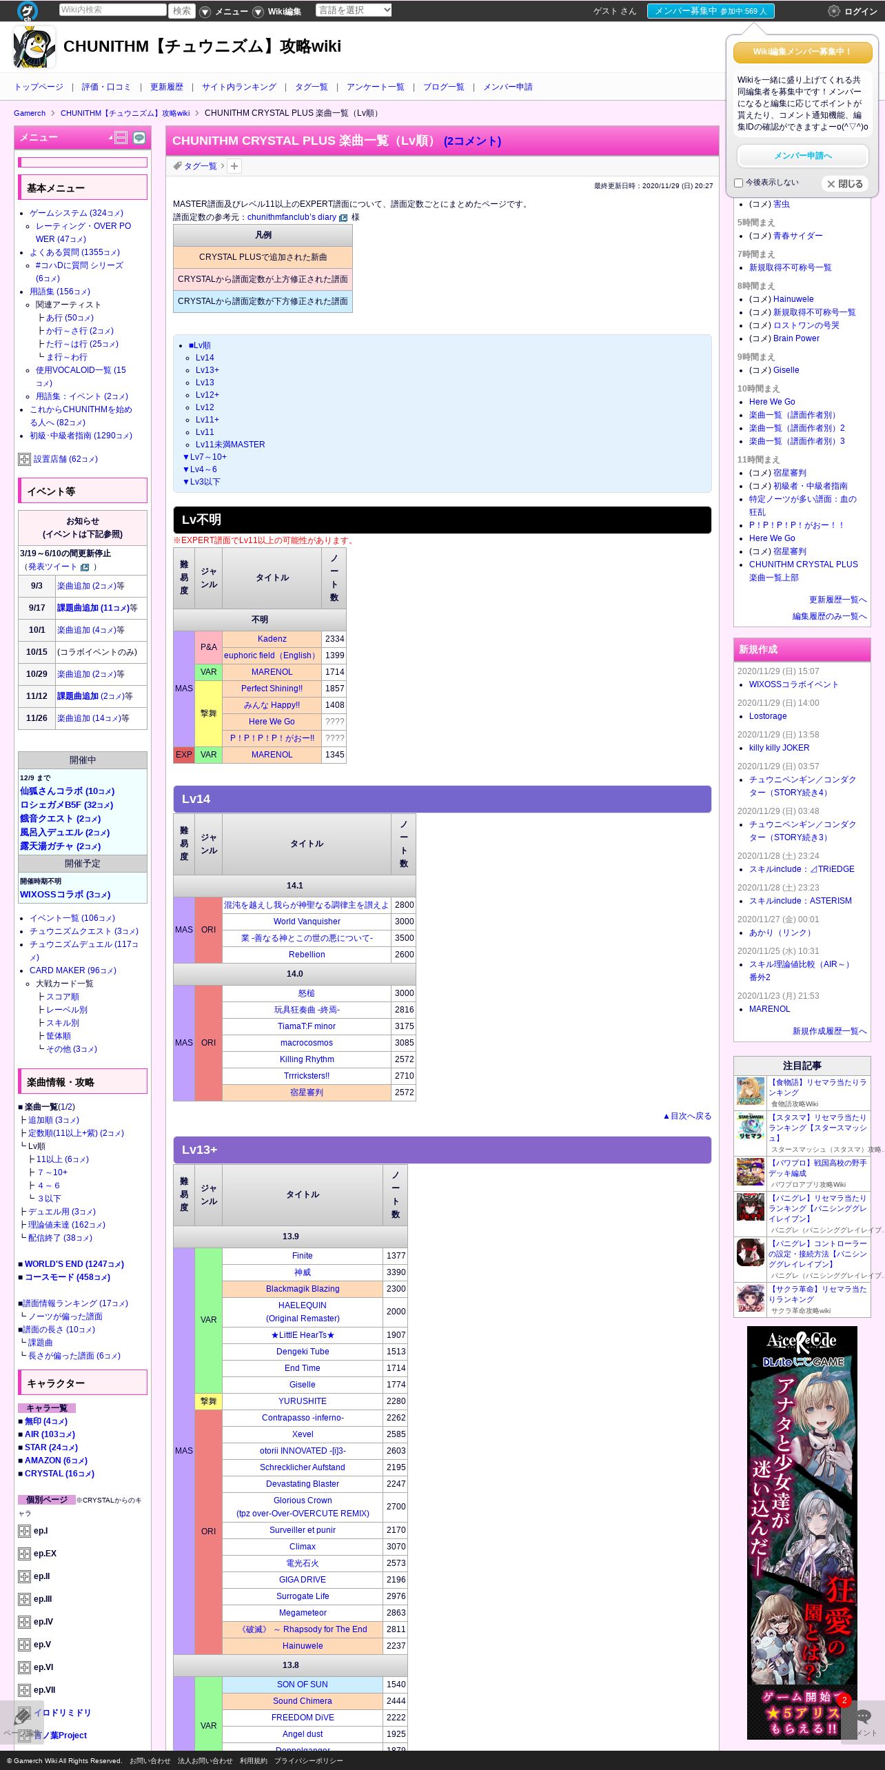The height and width of the screenshot is (1770, 885).
Task: Tick the 今後表示しない checkbox
Action: click(739, 183)
